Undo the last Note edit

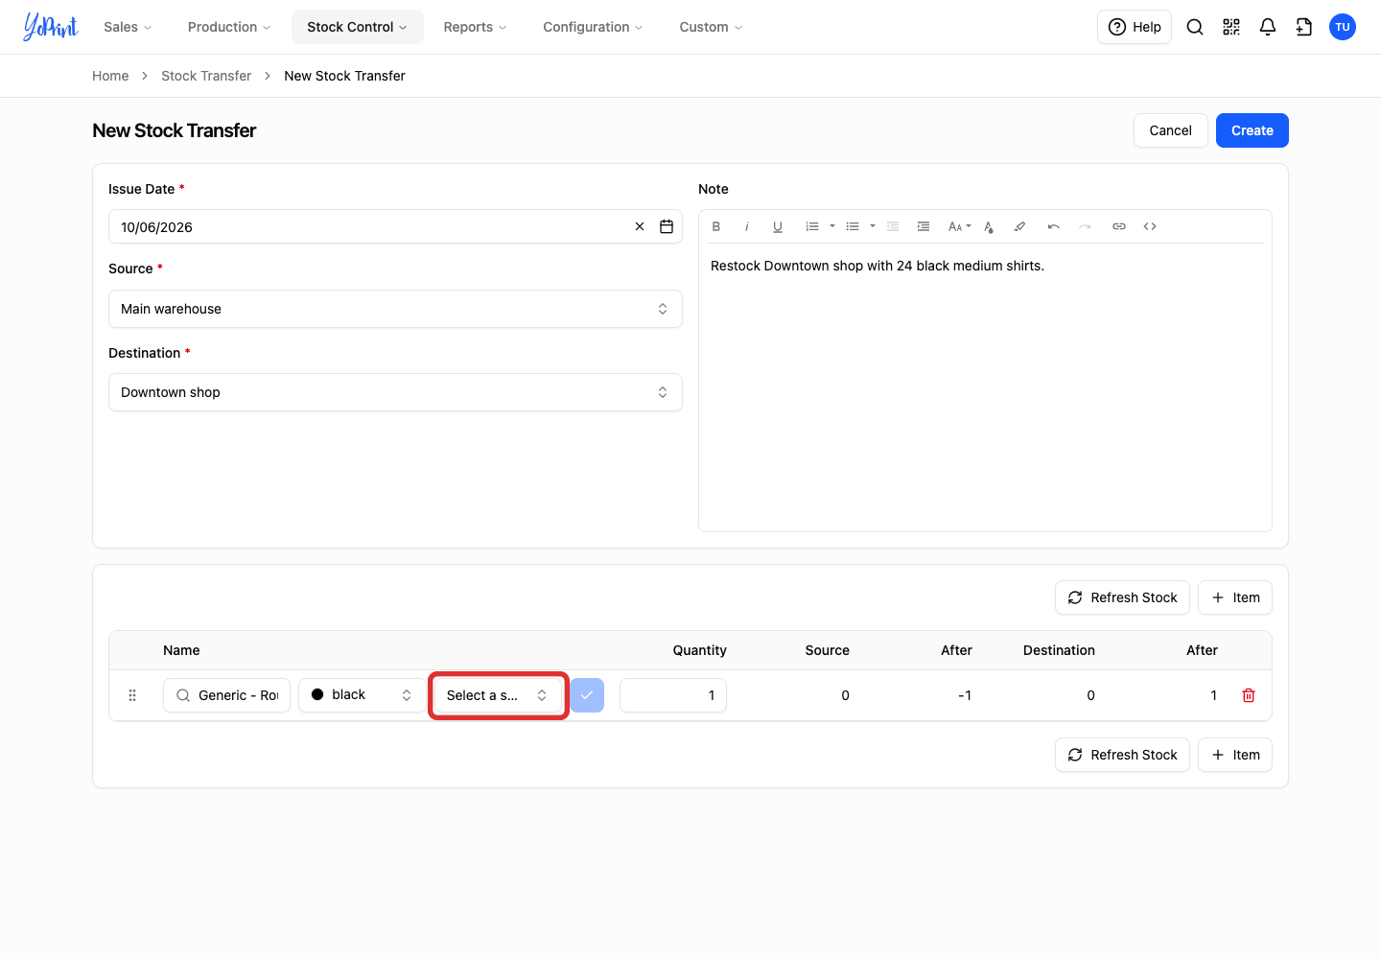coord(1054,226)
